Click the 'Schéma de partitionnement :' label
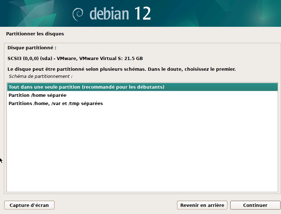Viewport: 281px width, 214px height. [x=40, y=76]
